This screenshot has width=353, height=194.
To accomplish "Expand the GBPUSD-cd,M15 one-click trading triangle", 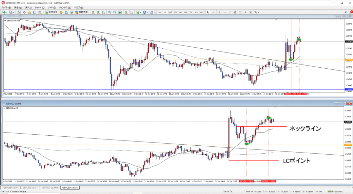I will (5, 21).
